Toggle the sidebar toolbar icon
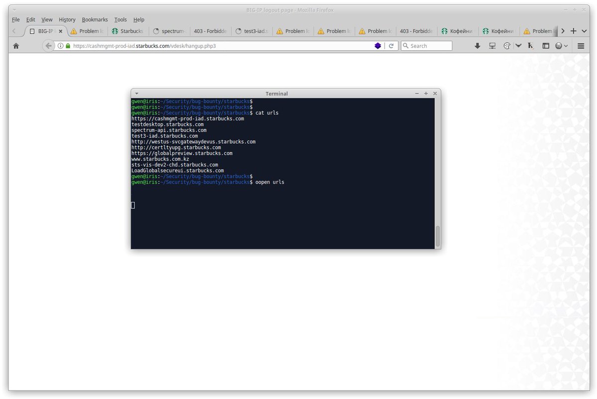Screen dimensions: 597x399 point(546,46)
